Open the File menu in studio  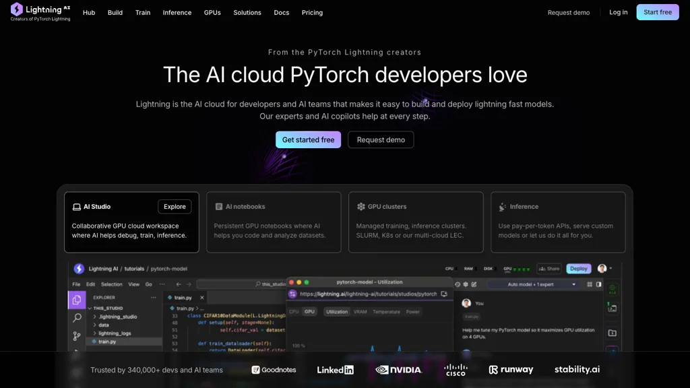(x=76, y=284)
